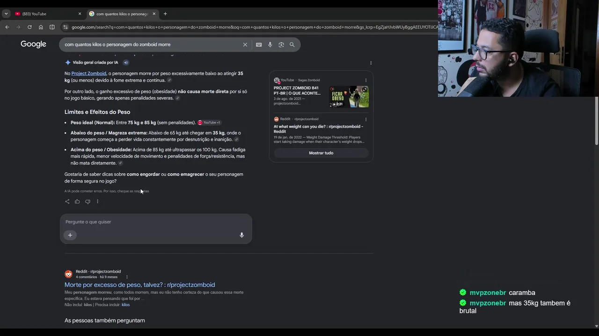Open the 'PROJECT ZOMBOID B41 PT-BR' YouTube source
The width and height of the screenshot is (599, 336).
tap(297, 91)
